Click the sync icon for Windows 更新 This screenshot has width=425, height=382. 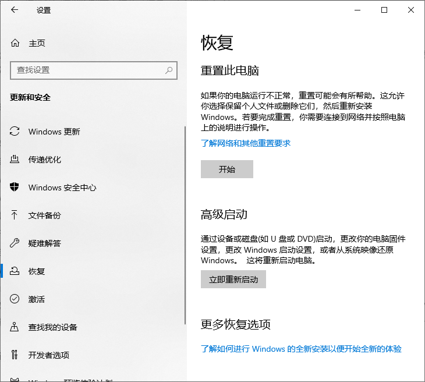pyautogui.click(x=15, y=131)
